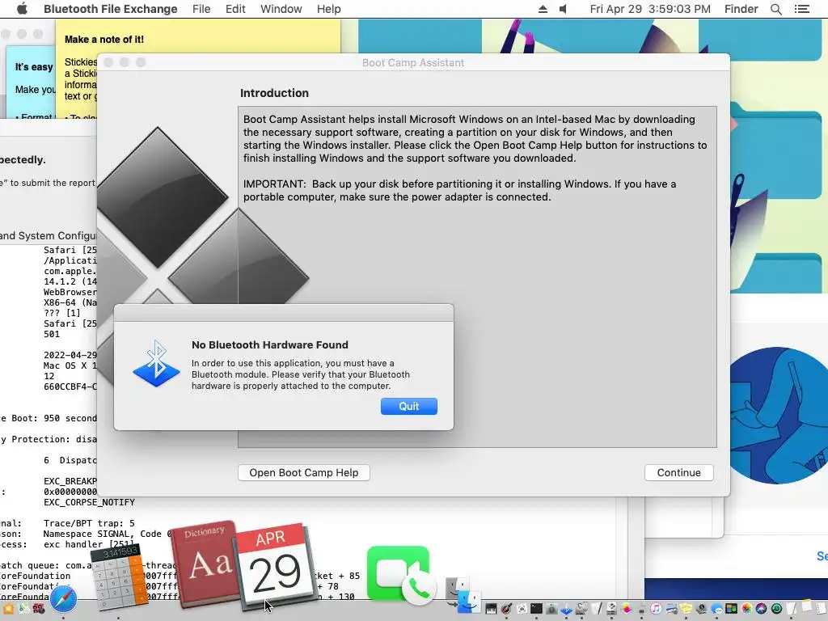This screenshot has width=828, height=621.
Task: Click the date and time in menu bar
Action: (650, 9)
